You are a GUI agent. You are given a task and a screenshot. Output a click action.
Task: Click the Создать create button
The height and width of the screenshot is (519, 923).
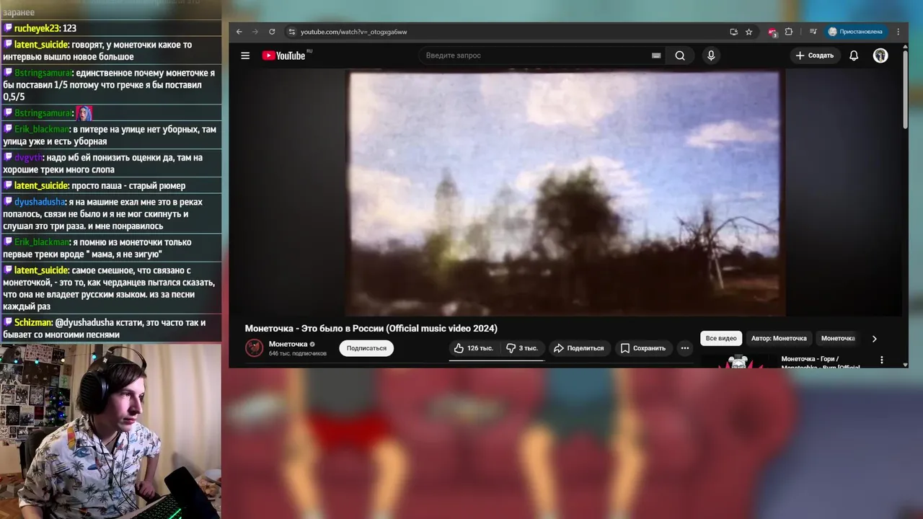[815, 56]
